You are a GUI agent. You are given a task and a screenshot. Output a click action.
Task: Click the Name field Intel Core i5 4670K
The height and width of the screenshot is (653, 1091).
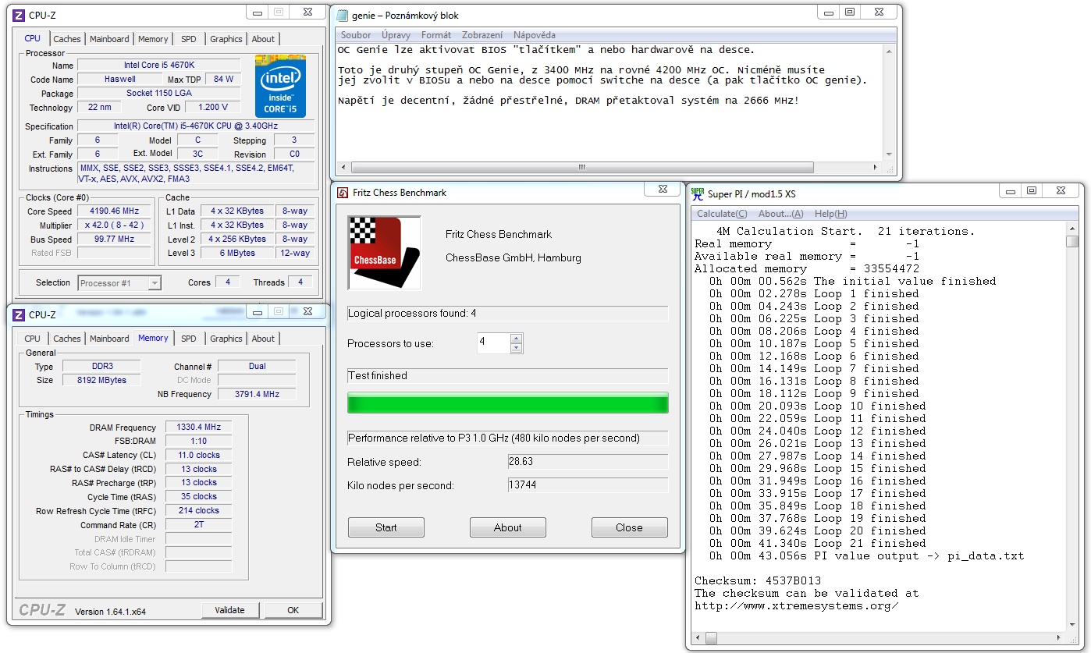[159, 66]
